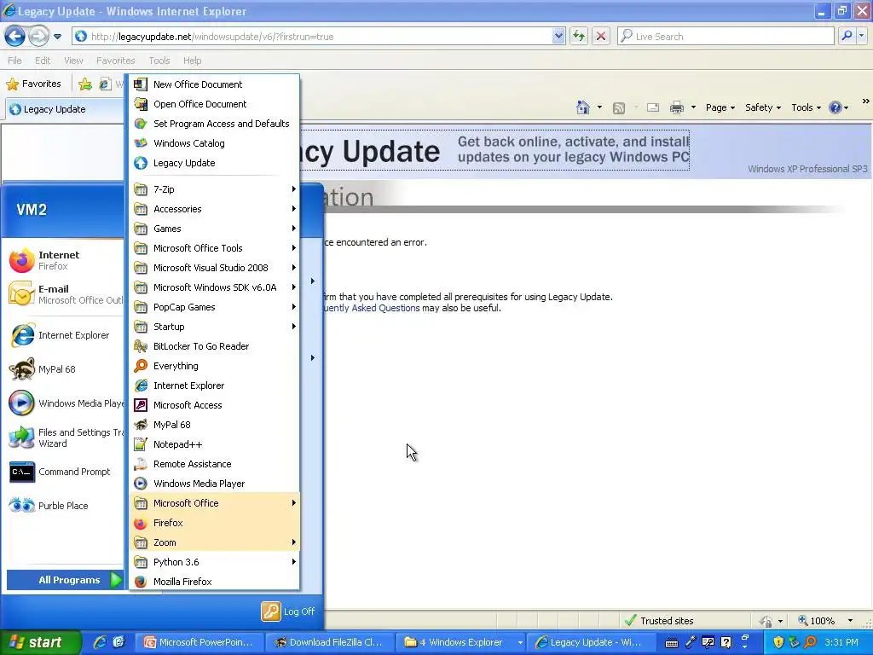Click the Home icon in command bar
This screenshot has height=655, width=873.
(583, 107)
